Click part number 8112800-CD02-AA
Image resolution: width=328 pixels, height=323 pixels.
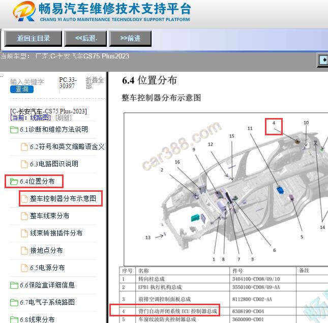pyautogui.click(x=252, y=300)
